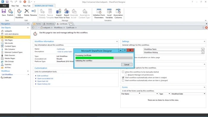Click quick access Save icon

pyautogui.click(x=7, y=2)
